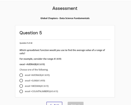The image size is (131, 105).
Task: Click the answer option label "excel =AVERAGE(A1:A10)"
Action: click(37, 75)
